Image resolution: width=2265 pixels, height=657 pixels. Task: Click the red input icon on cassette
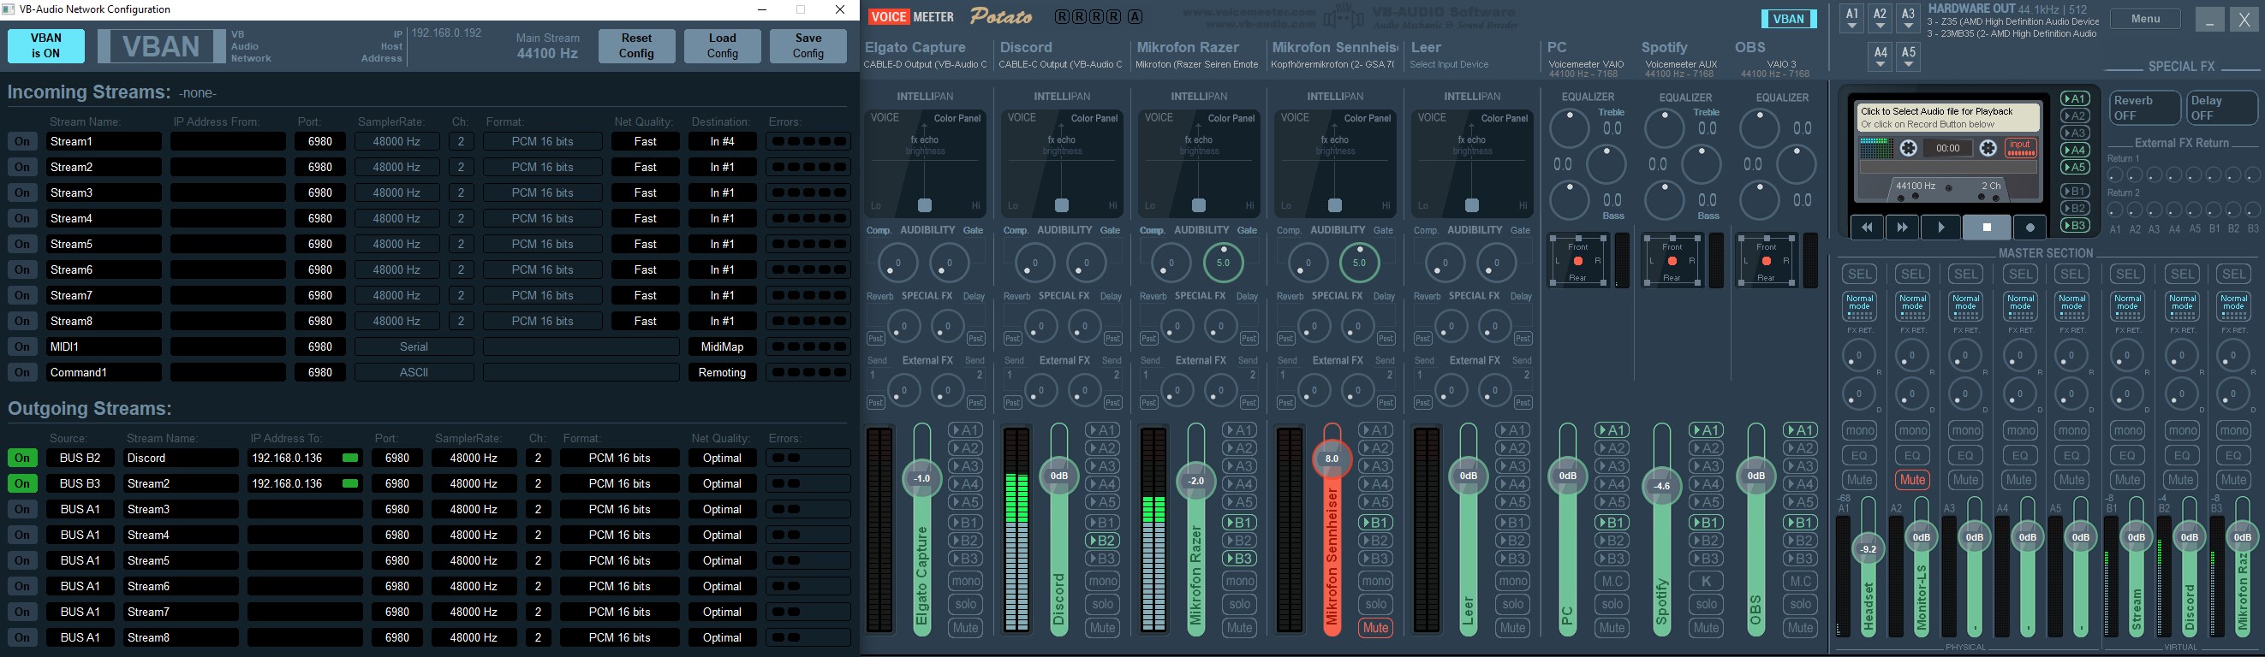[x=2021, y=147]
